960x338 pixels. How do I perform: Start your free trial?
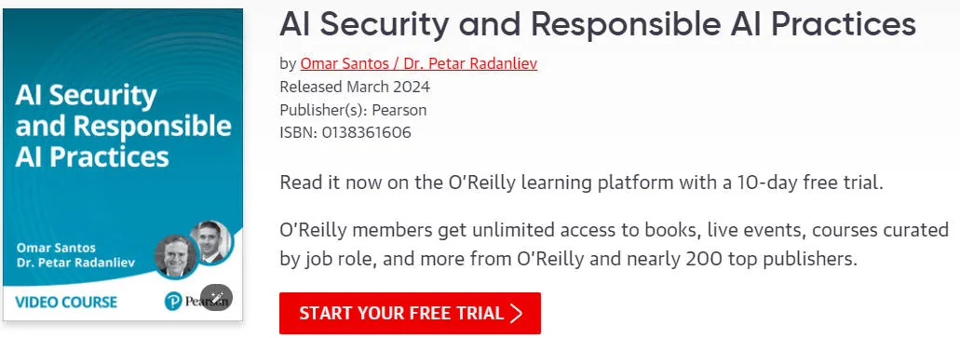(410, 314)
